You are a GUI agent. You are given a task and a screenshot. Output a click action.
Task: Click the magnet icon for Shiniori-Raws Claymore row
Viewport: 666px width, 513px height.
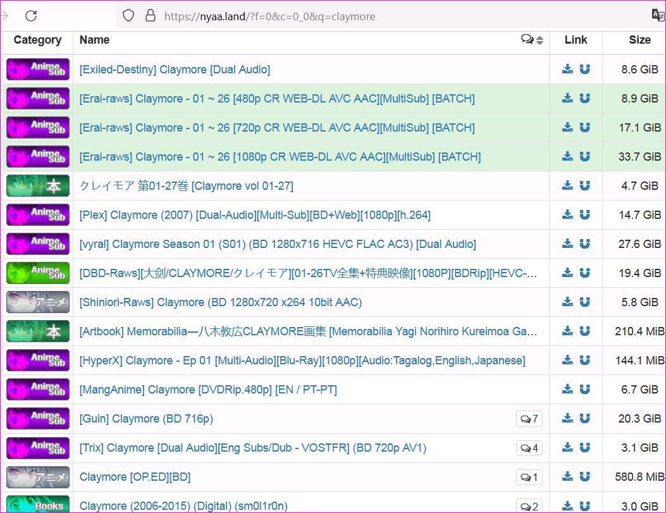coord(585,302)
